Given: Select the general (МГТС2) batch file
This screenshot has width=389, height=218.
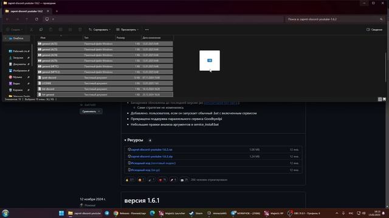Looking at the screenshot, I should point(105,72).
